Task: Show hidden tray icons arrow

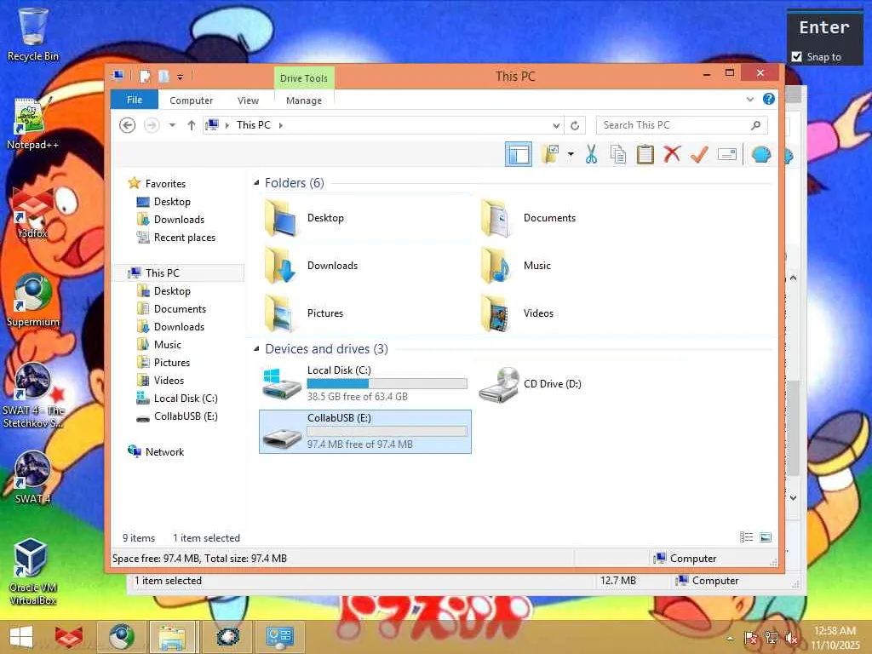Action: 730,639
